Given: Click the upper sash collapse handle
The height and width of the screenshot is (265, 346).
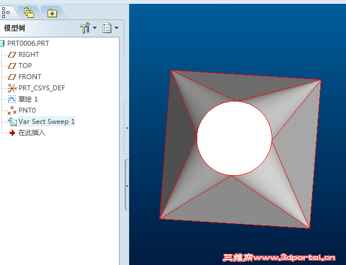Looking at the screenshot, I should pyautogui.click(x=127, y=128).
